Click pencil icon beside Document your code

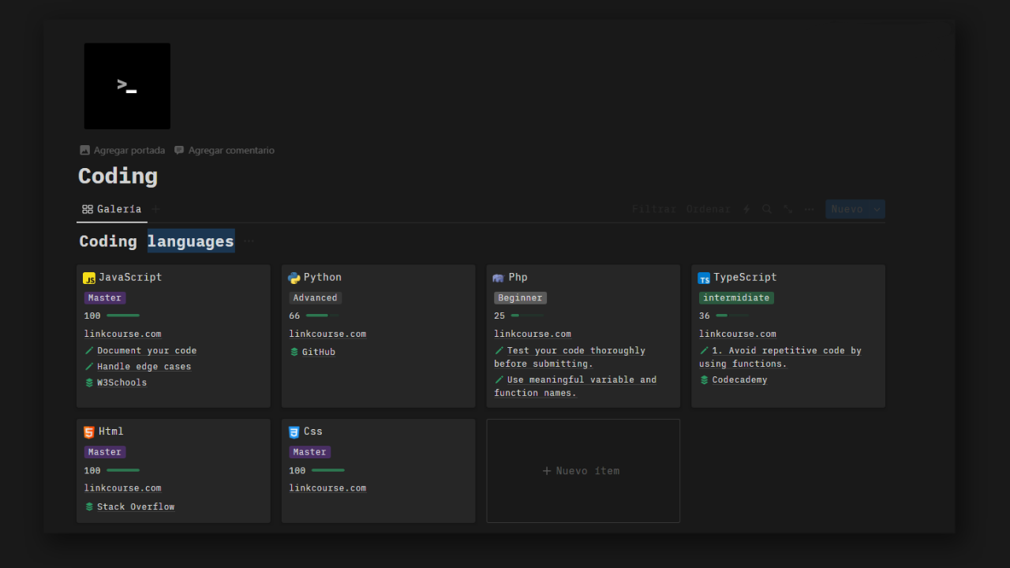point(89,350)
